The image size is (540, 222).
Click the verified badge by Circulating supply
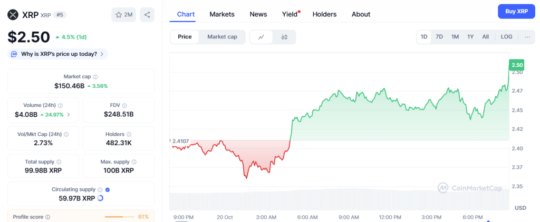coord(108,189)
